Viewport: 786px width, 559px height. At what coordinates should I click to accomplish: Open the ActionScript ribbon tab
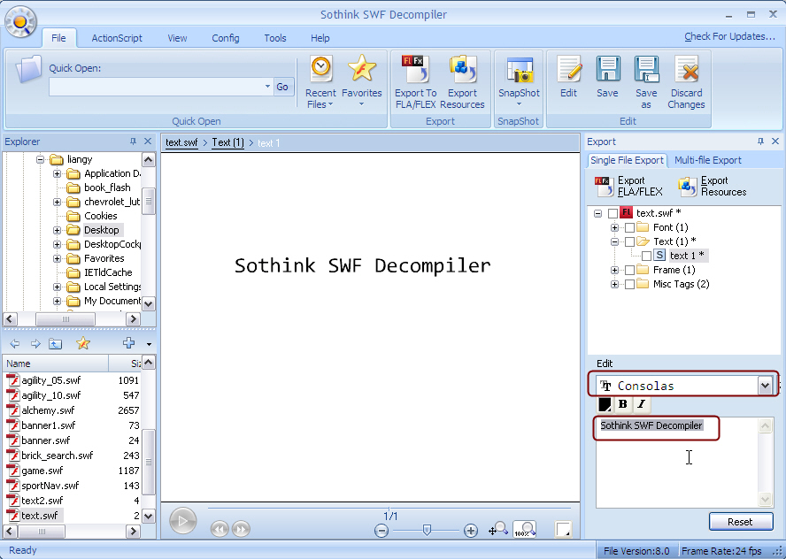point(117,38)
